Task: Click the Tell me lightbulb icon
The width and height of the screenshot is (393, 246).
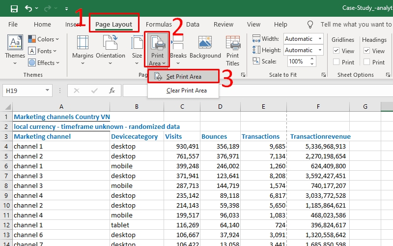Action: [x=310, y=24]
